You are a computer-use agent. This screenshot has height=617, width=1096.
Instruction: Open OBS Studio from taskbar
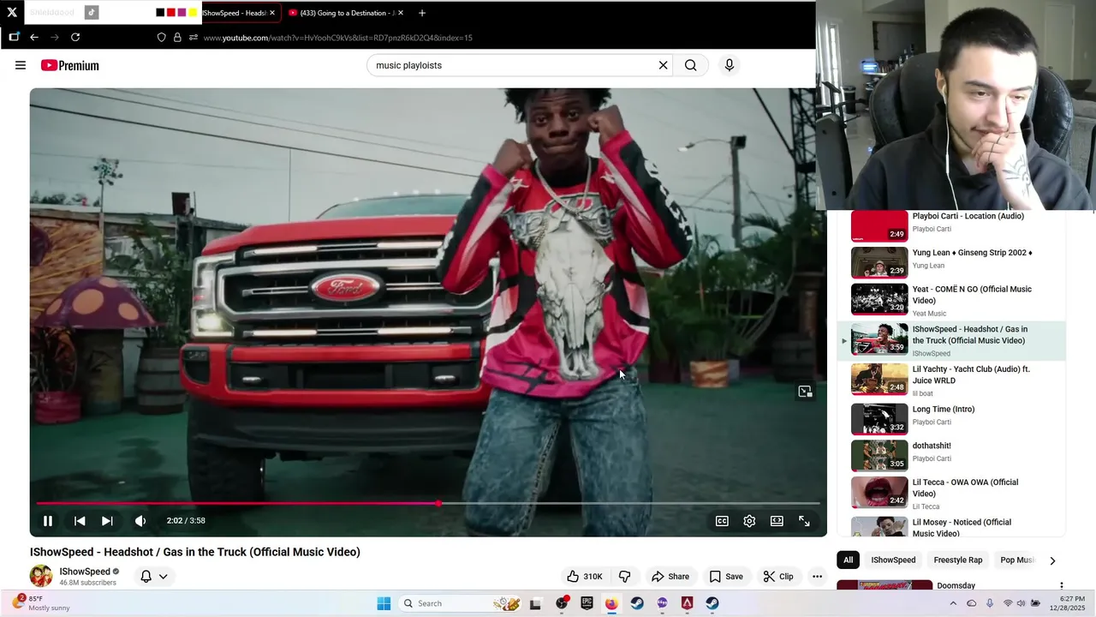point(562,603)
